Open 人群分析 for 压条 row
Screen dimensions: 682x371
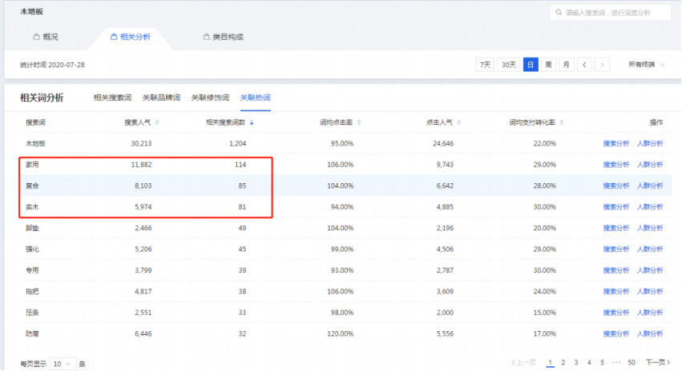coord(650,313)
